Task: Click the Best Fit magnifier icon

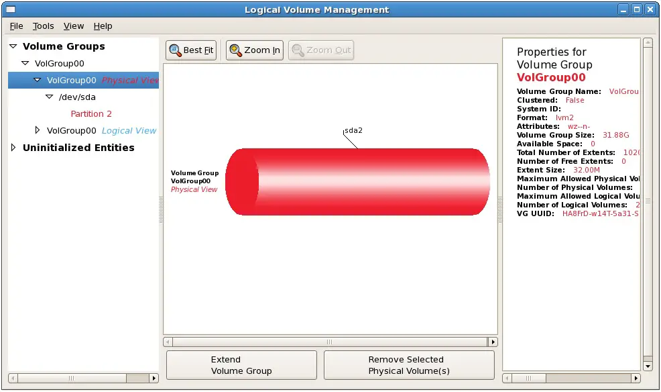Action: pyautogui.click(x=175, y=50)
